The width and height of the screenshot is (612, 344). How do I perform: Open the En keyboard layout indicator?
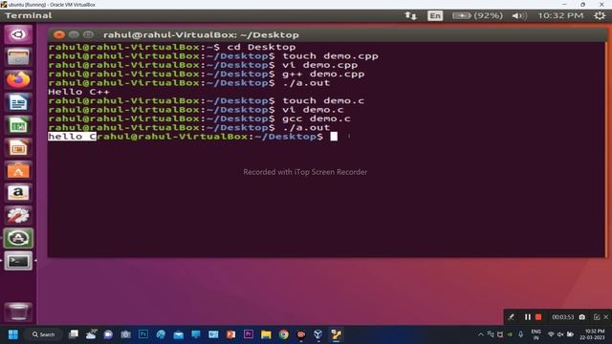(x=435, y=15)
